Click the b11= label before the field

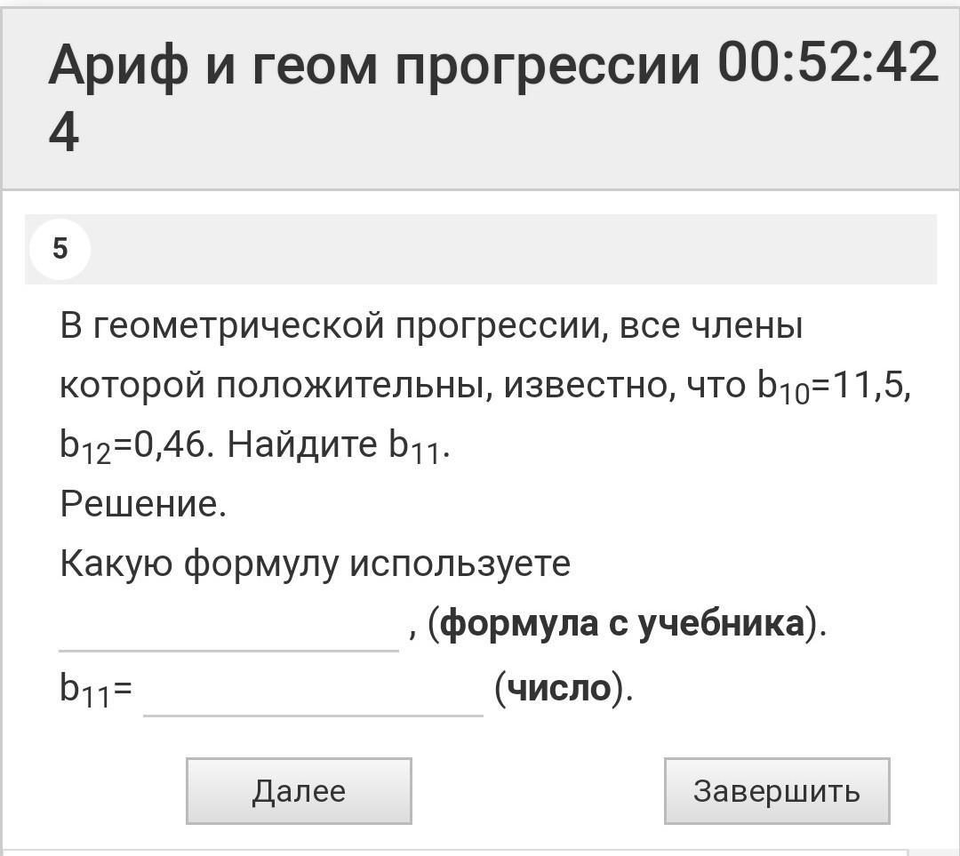(96, 690)
